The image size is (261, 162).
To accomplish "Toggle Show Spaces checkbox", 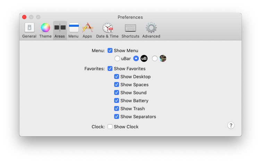I will point(117,84).
